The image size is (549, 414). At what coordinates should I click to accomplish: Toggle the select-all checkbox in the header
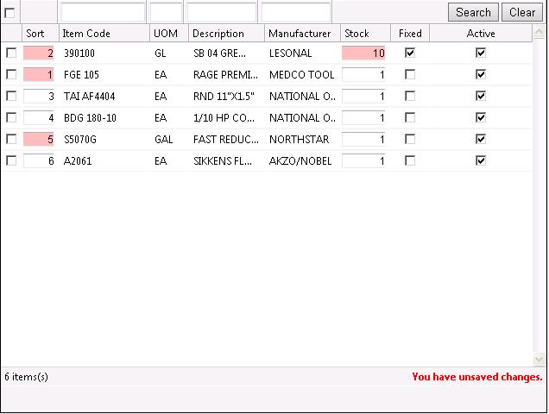pyautogui.click(x=10, y=13)
